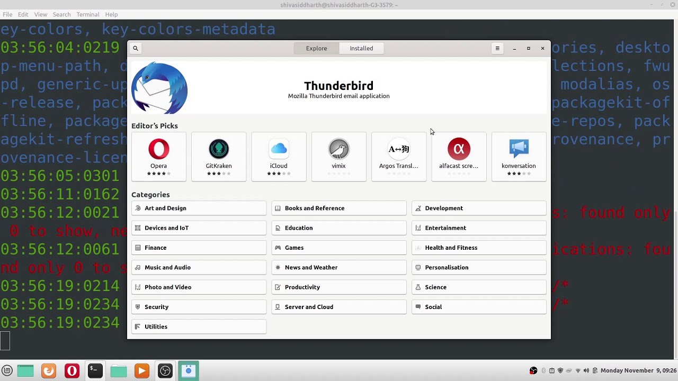Open the Opera editor's pick

(158, 157)
